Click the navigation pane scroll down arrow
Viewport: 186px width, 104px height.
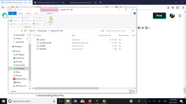pyautogui.click(x=30, y=88)
